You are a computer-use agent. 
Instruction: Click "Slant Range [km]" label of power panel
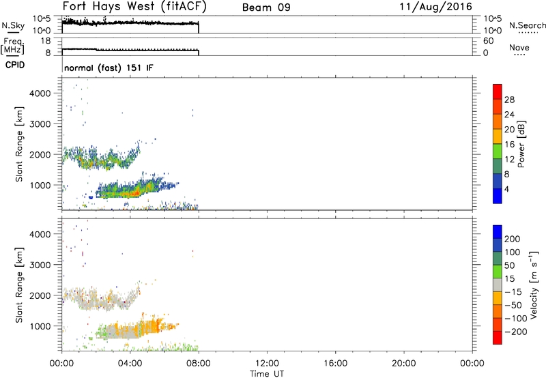[19, 144]
